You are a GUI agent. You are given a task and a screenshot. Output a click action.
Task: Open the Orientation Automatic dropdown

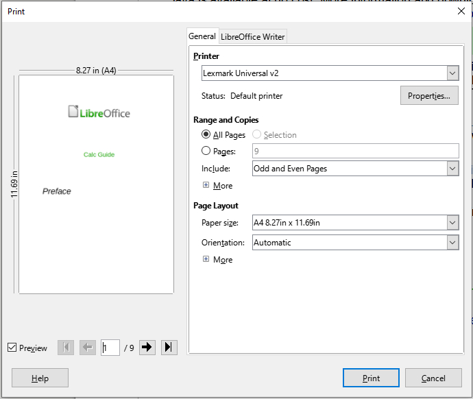pos(355,243)
